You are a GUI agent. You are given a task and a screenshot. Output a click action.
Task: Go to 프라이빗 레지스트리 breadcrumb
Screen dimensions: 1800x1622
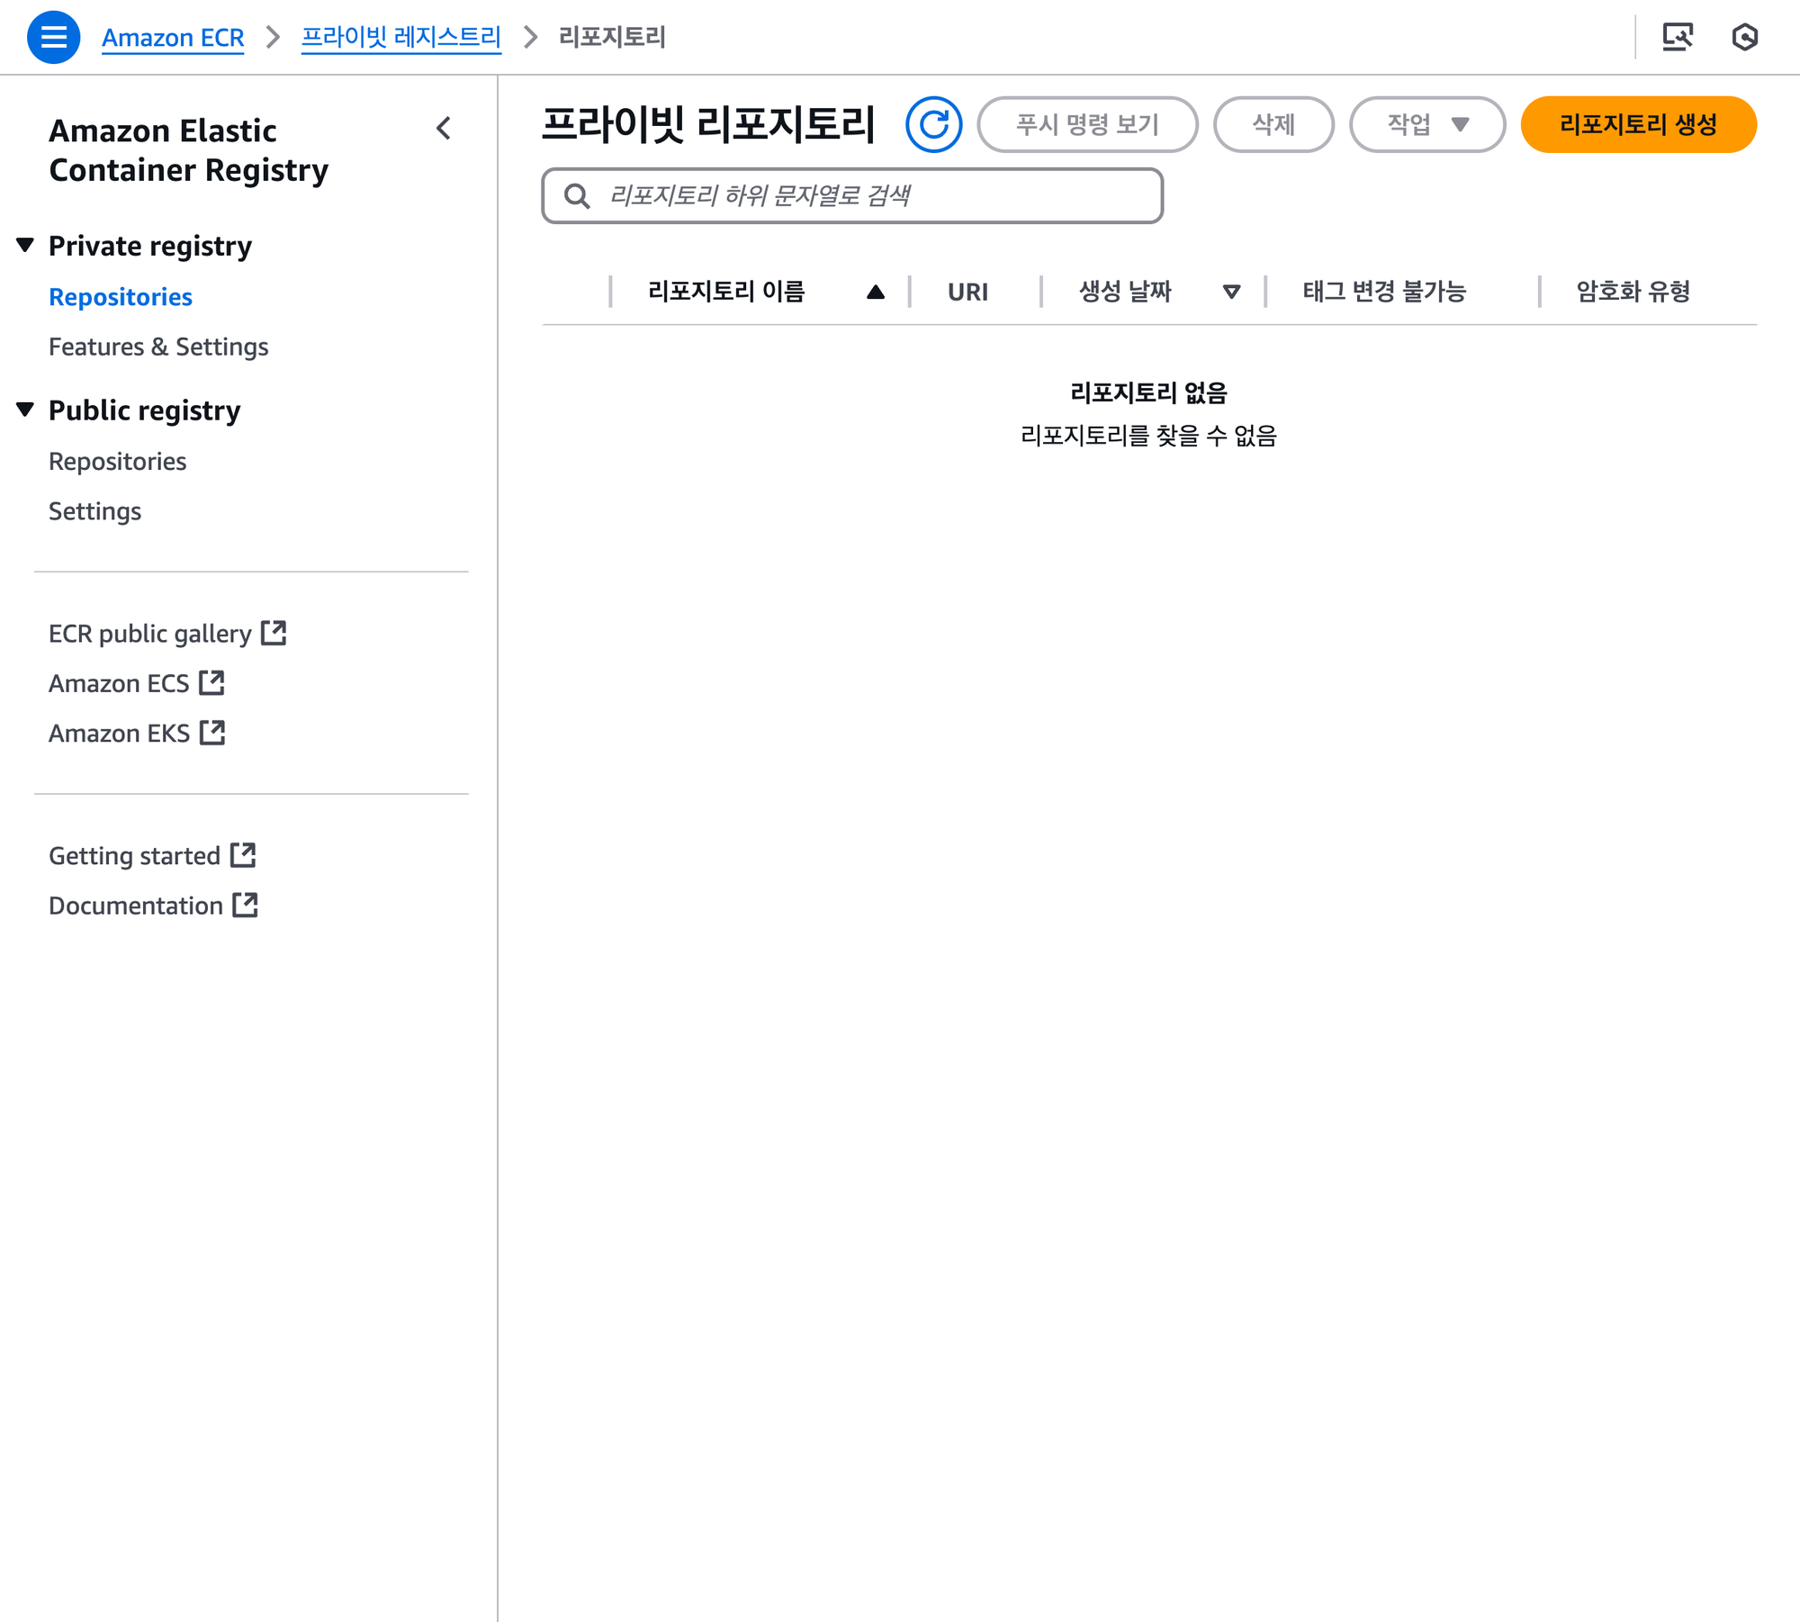pos(401,38)
